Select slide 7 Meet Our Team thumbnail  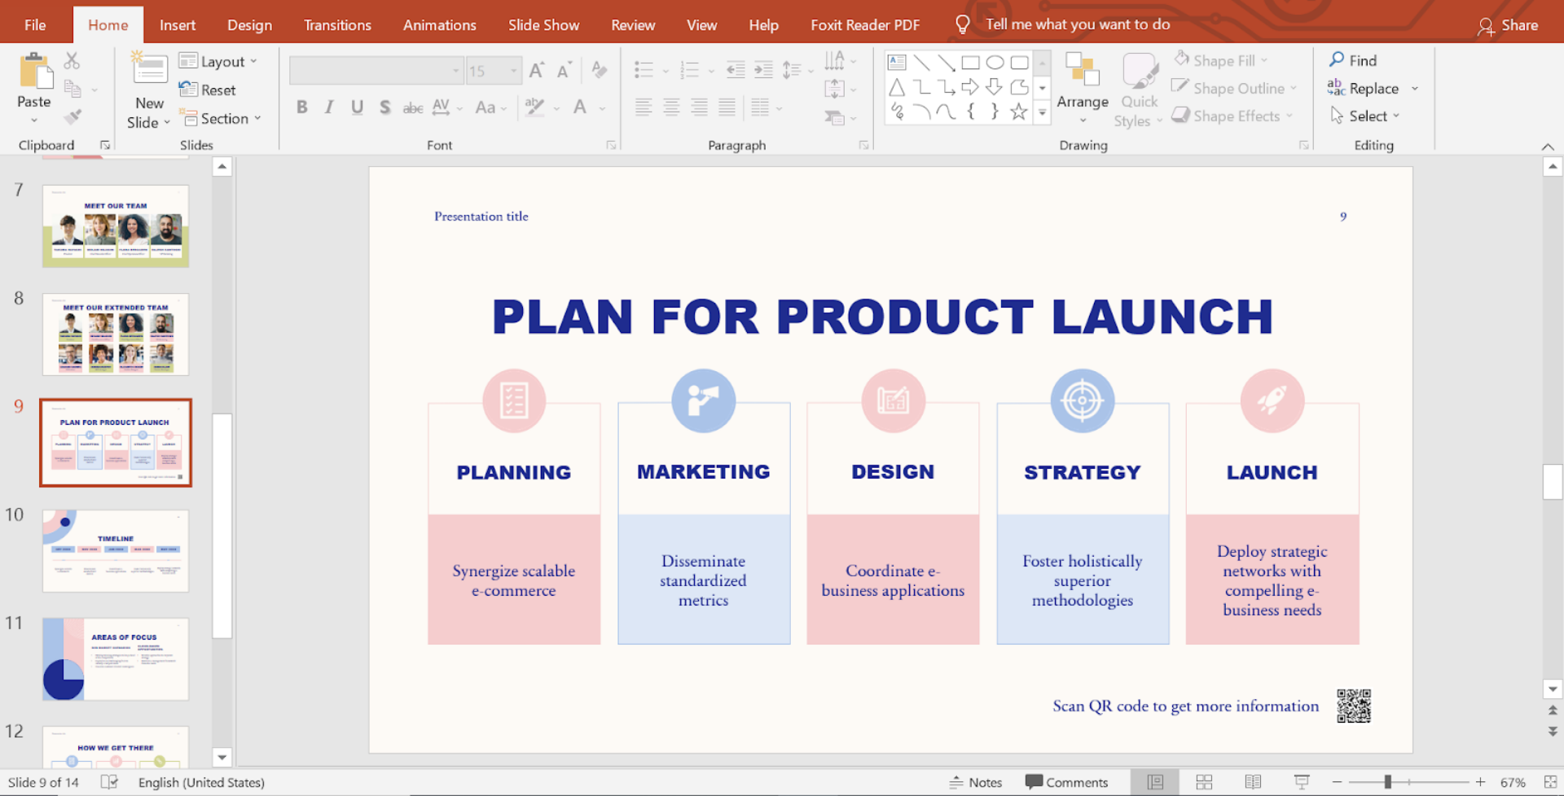tap(116, 226)
